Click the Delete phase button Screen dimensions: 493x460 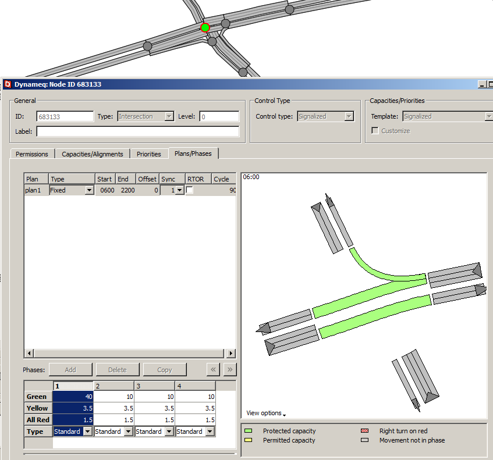[x=118, y=369]
